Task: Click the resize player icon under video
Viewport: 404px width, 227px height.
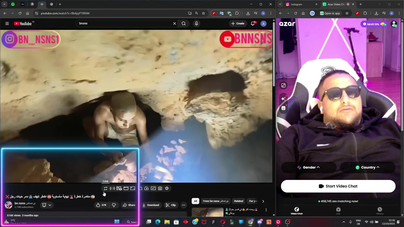Action: [x=133, y=188]
